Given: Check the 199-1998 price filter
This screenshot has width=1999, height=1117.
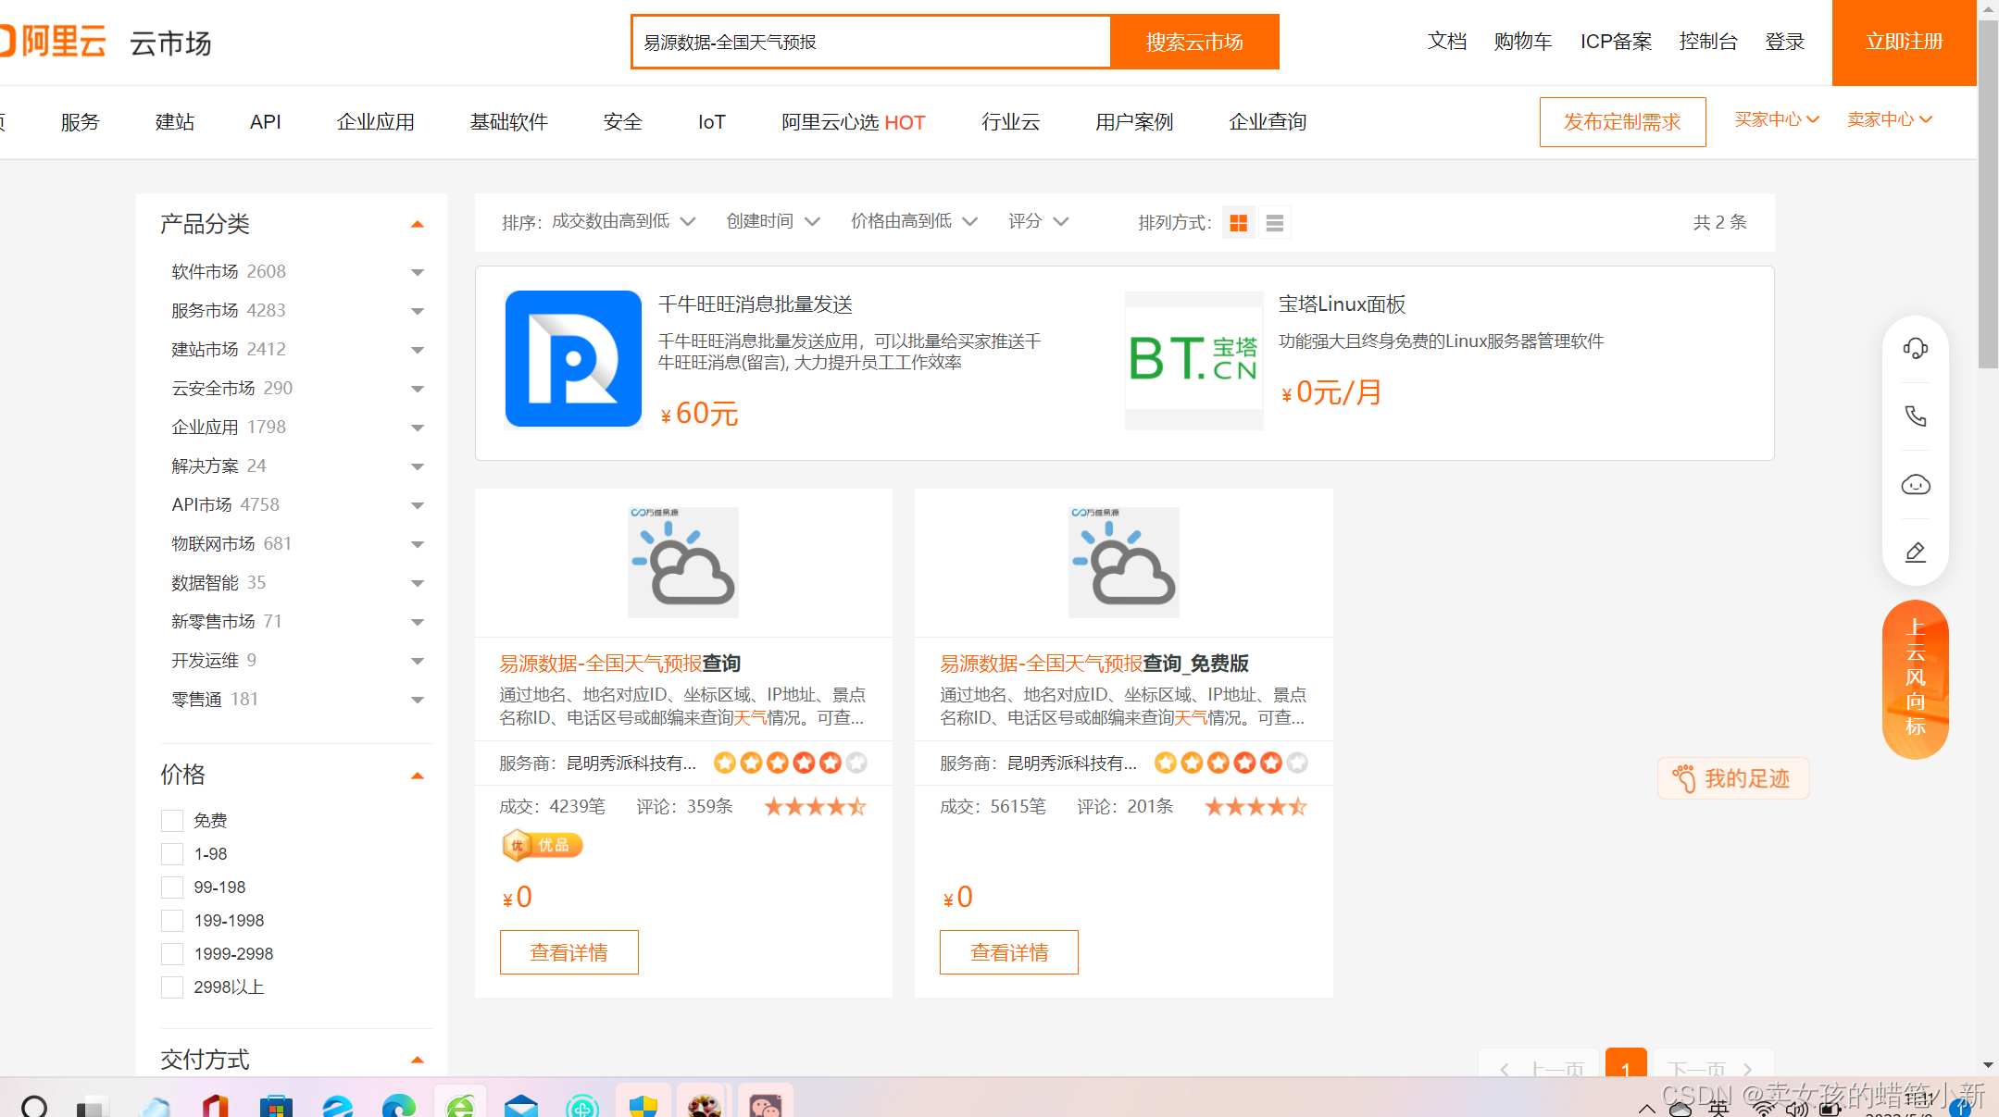Looking at the screenshot, I should coord(172,921).
